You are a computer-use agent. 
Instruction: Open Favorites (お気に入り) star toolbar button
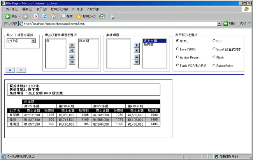[x=86, y=16]
